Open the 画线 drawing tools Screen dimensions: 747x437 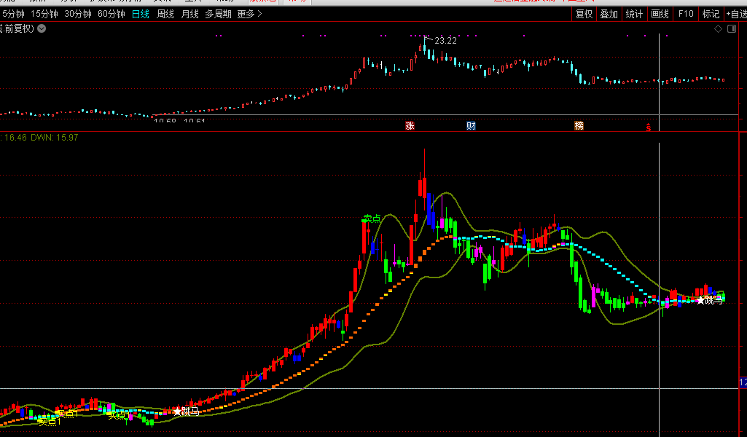[x=660, y=14]
